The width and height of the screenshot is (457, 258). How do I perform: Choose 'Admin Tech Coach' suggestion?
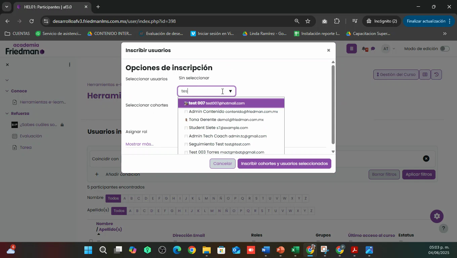pyautogui.click(x=231, y=136)
